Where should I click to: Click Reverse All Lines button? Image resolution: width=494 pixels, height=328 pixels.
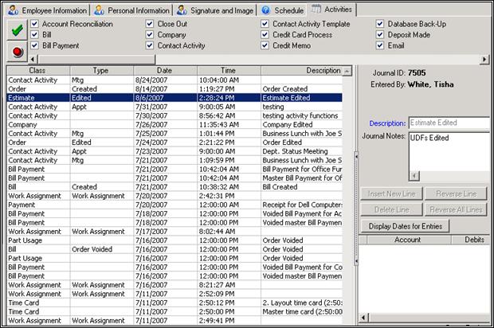(x=456, y=209)
